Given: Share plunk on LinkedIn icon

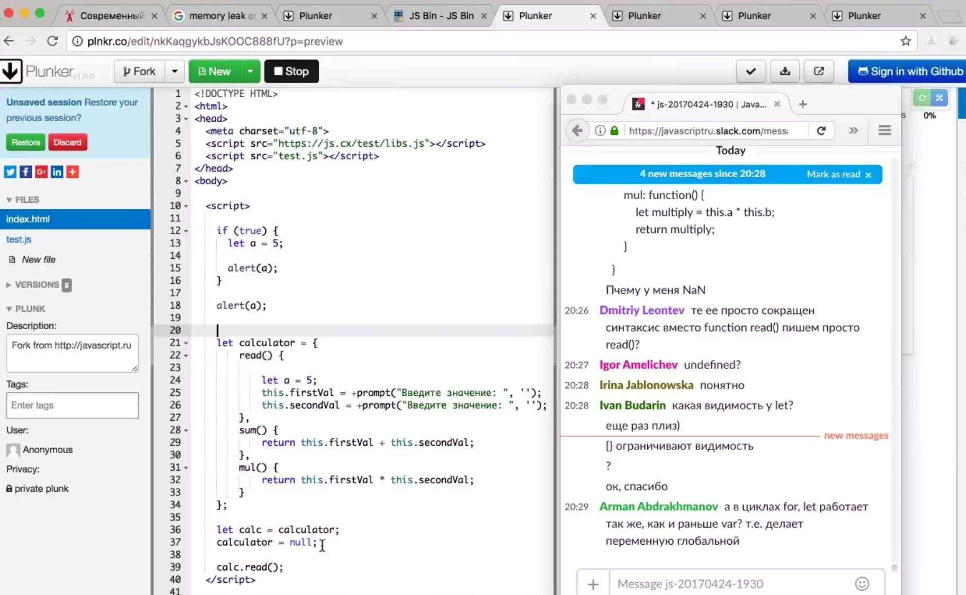Looking at the screenshot, I should point(57,172).
